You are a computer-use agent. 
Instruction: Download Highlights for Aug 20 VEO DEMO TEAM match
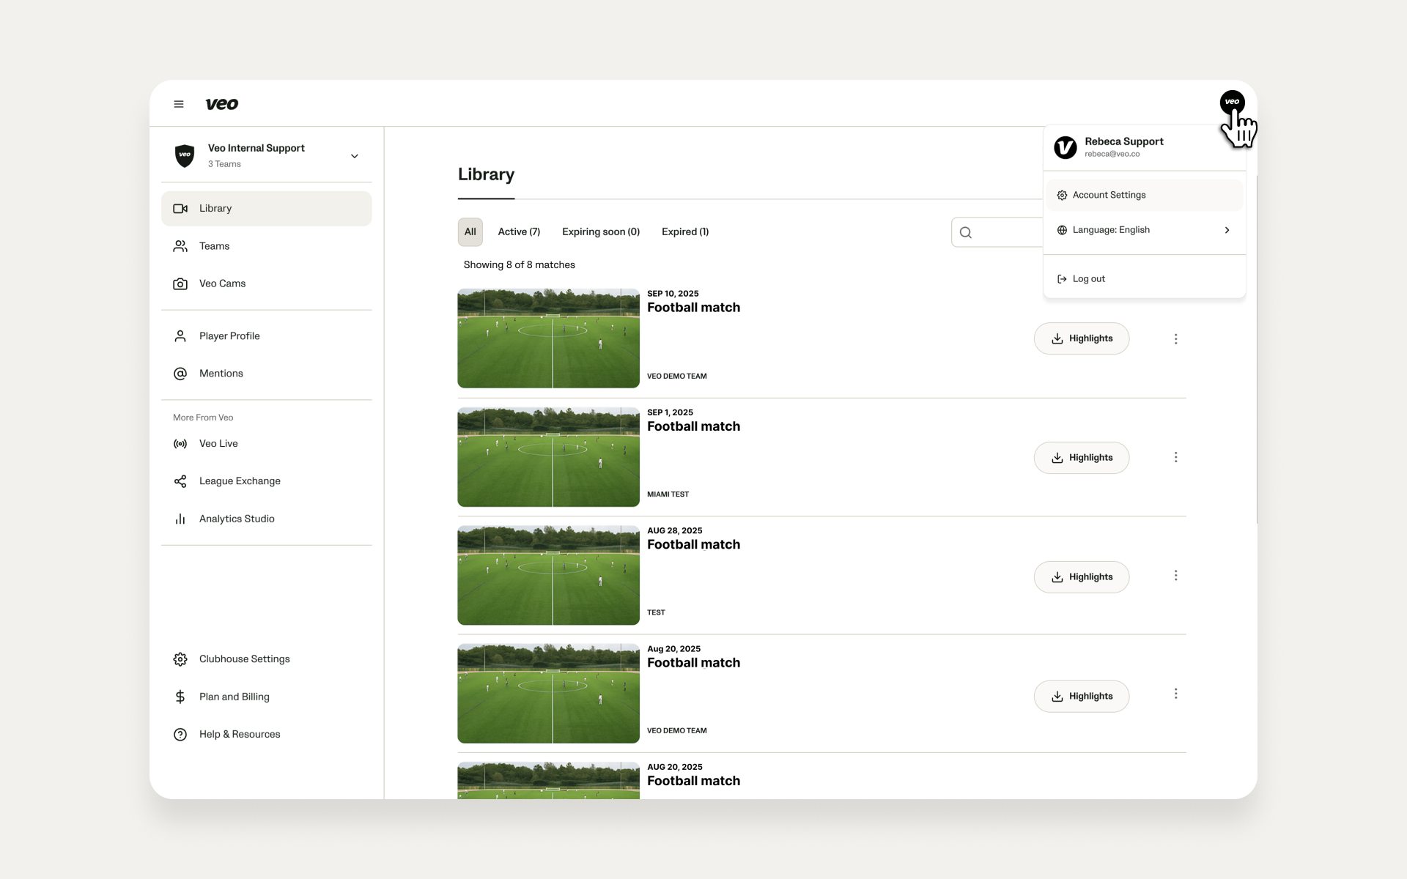pos(1081,697)
